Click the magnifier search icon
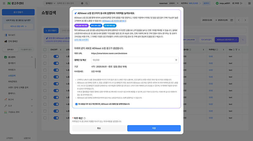This screenshot has height=141, width=253. point(87,3)
